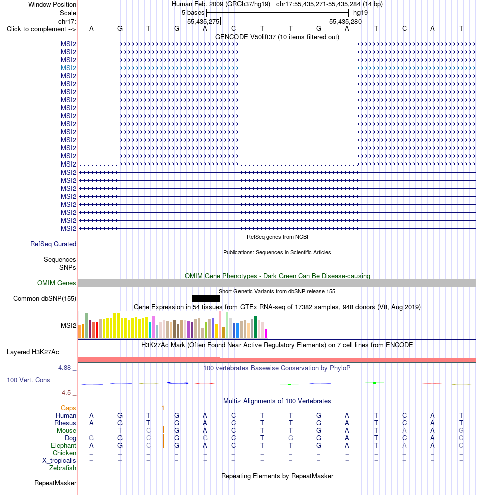The height and width of the screenshot is (495, 477).
Task: Select the Dog alignment row label
Action: tap(70, 438)
